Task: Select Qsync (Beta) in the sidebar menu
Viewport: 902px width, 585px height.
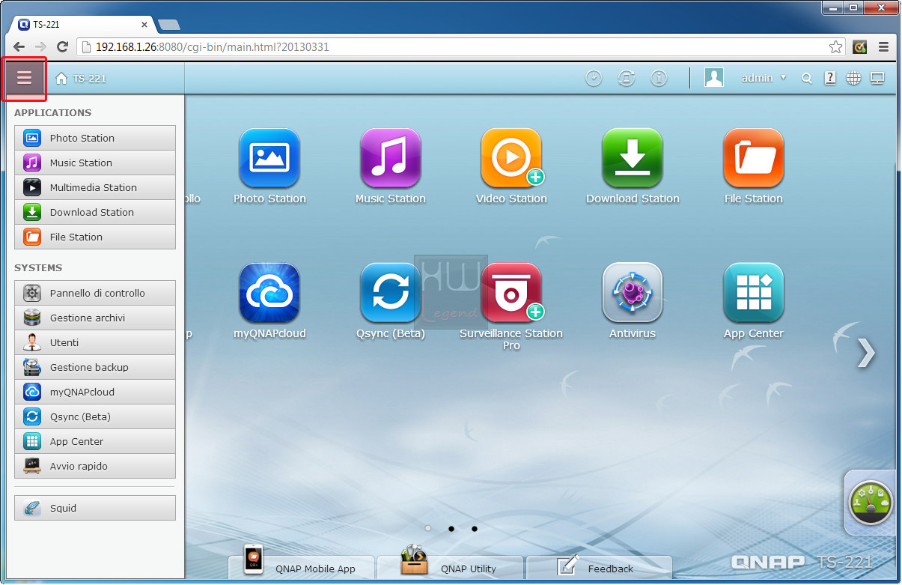Action: pyautogui.click(x=95, y=416)
